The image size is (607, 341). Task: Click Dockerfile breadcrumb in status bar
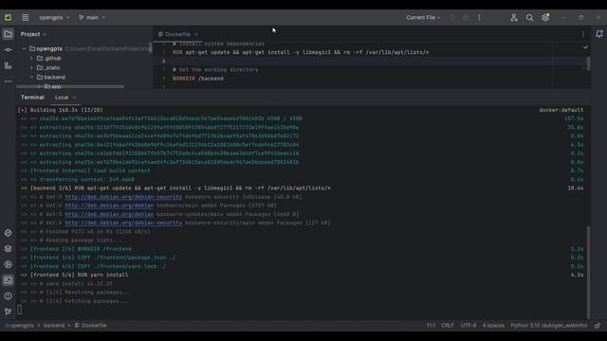tap(91, 326)
